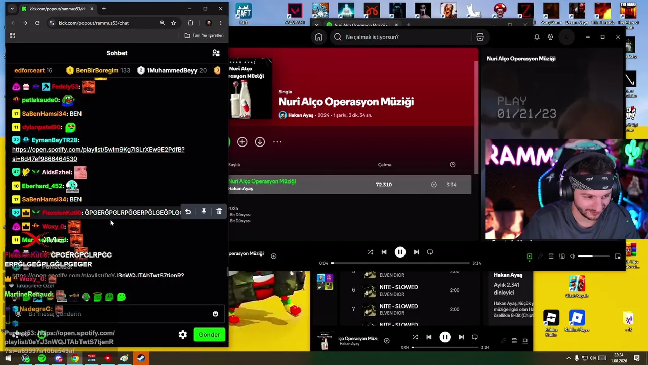Open EymenBeyTR28's Spotify playlist link
Image resolution: width=648 pixels, height=365 pixels.
click(x=98, y=154)
